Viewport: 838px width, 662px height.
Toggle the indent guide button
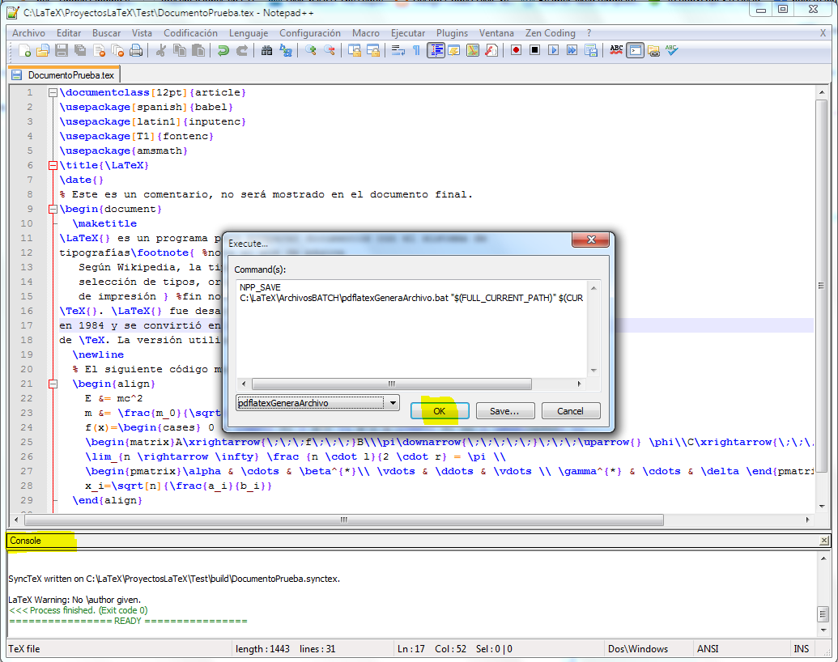tap(436, 51)
